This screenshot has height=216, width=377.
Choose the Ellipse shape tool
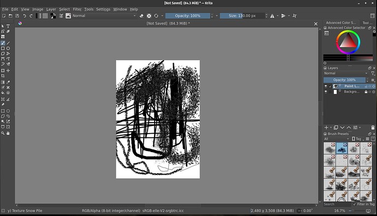pos(8,49)
